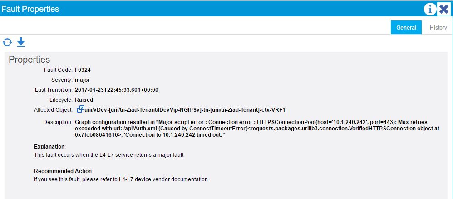
Task: Click the Description error message text
Action: coord(257,128)
